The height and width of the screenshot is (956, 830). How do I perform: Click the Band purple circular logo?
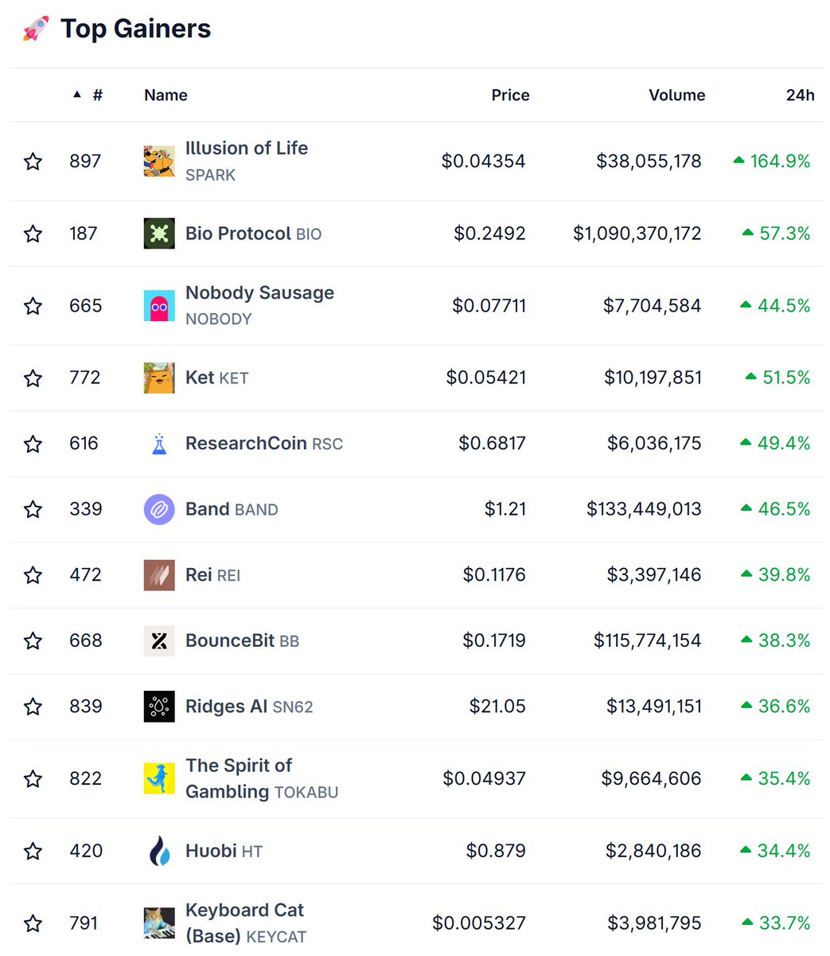[x=159, y=509]
